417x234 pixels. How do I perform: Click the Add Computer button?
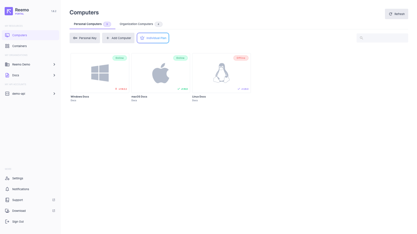[118, 38]
